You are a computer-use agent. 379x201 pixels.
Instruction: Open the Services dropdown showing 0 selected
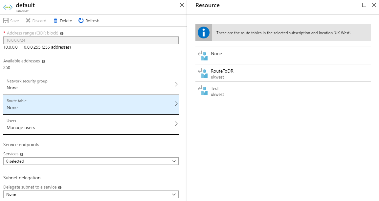pos(91,161)
